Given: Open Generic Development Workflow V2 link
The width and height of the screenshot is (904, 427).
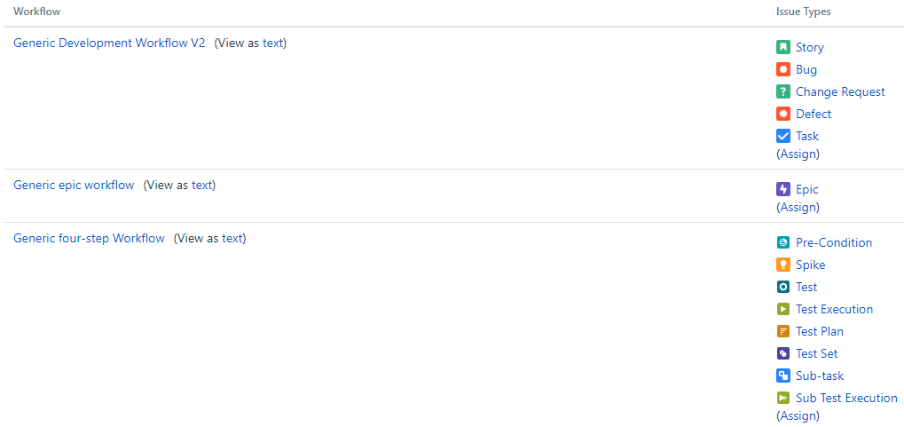Looking at the screenshot, I should (x=109, y=43).
